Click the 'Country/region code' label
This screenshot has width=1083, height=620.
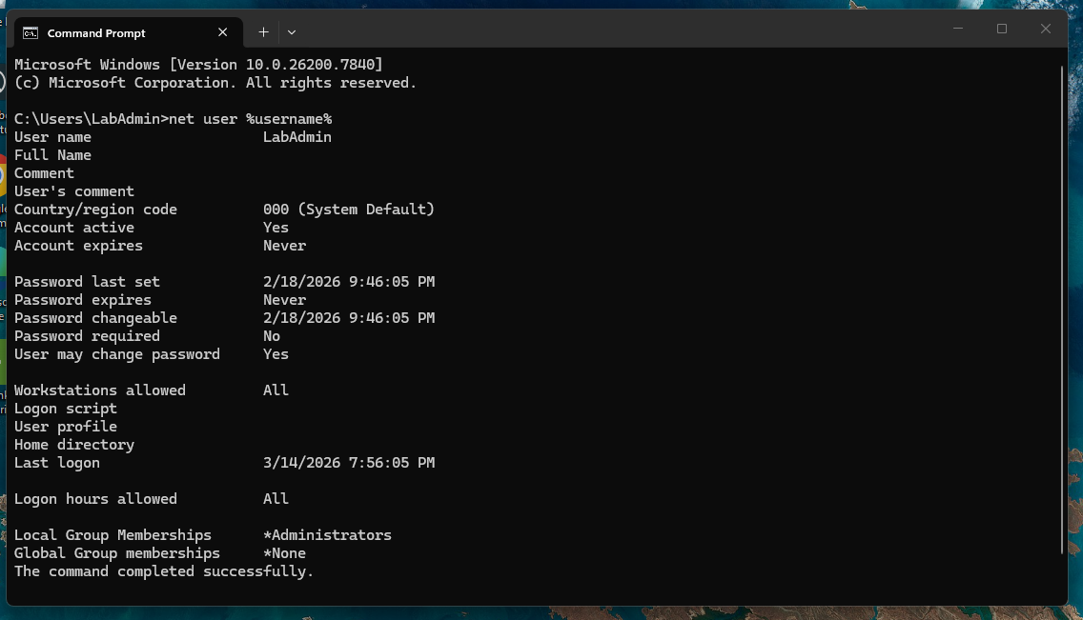click(x=95, y=209)
